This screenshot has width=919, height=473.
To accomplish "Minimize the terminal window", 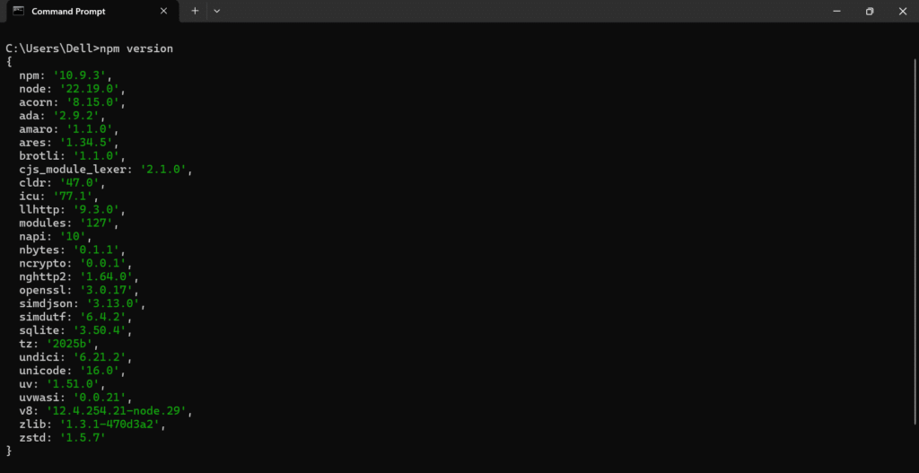I will (x=837, y=11).
